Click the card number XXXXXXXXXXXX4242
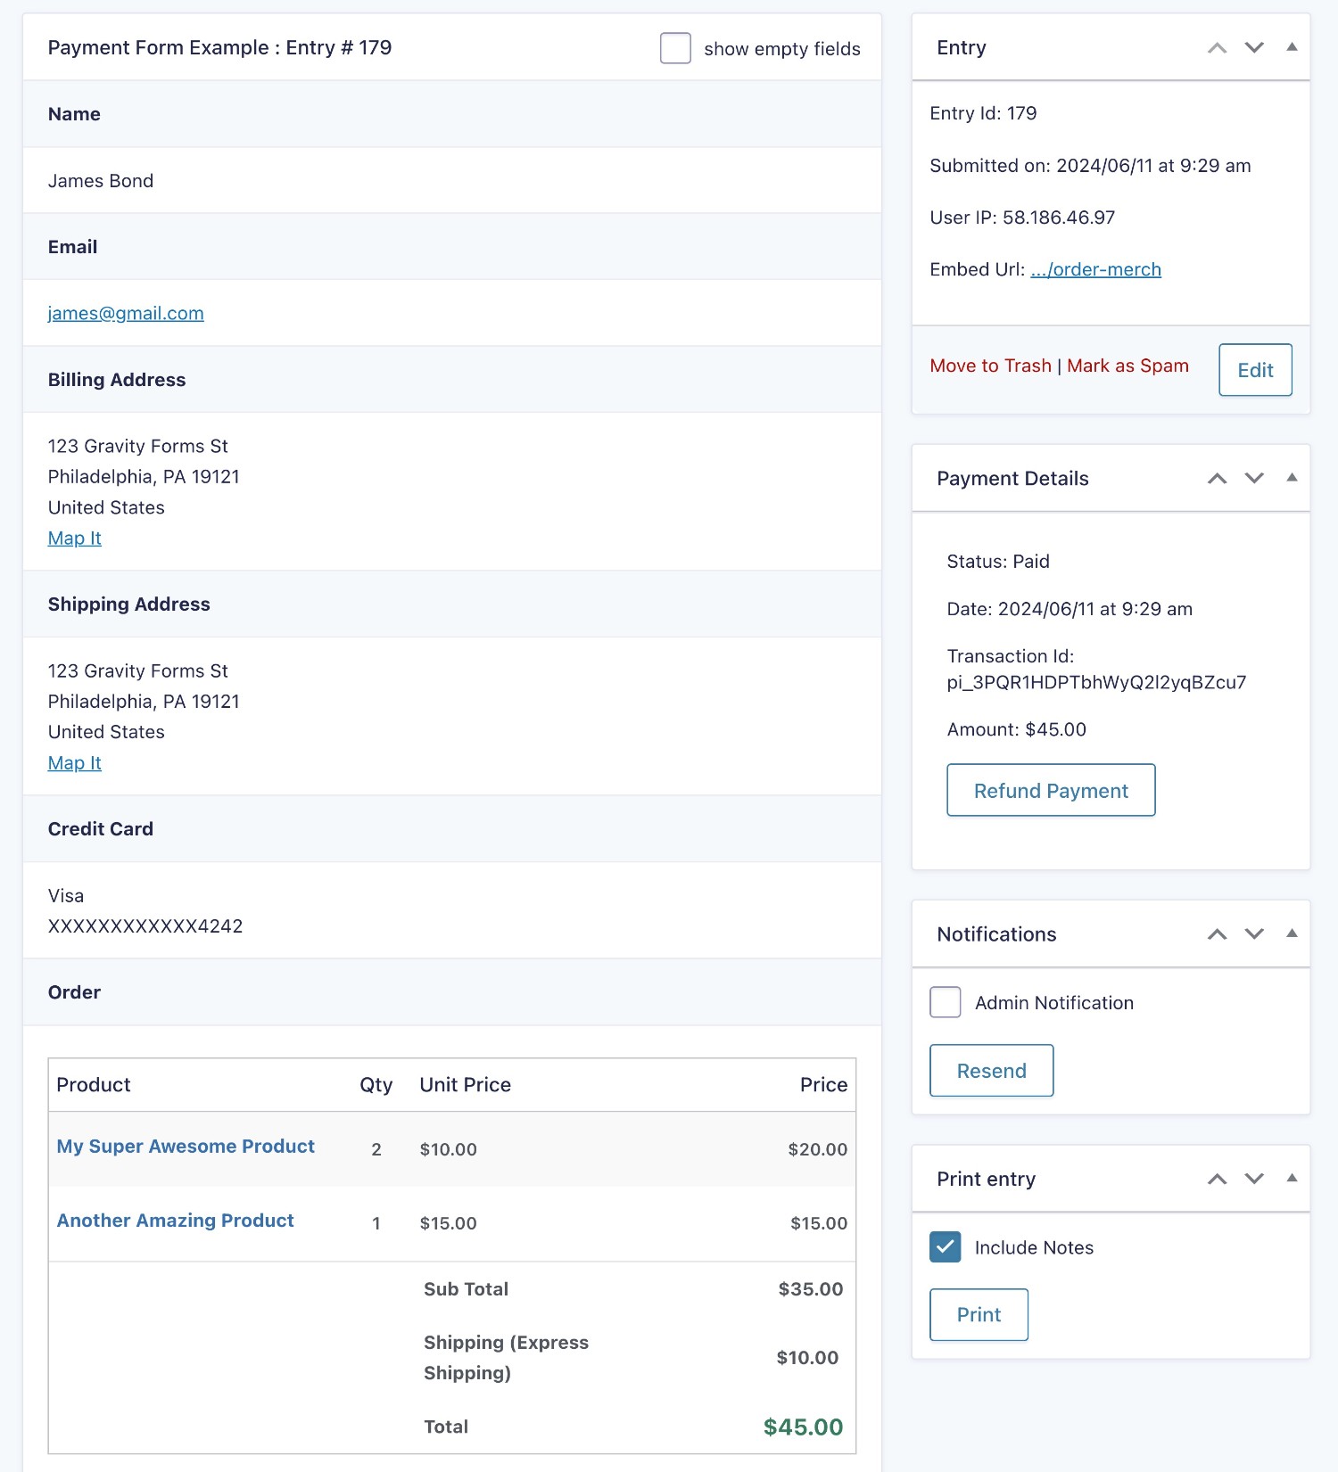The height and width of the screenshot is (1472, 1338). click(x=145, y=926)
